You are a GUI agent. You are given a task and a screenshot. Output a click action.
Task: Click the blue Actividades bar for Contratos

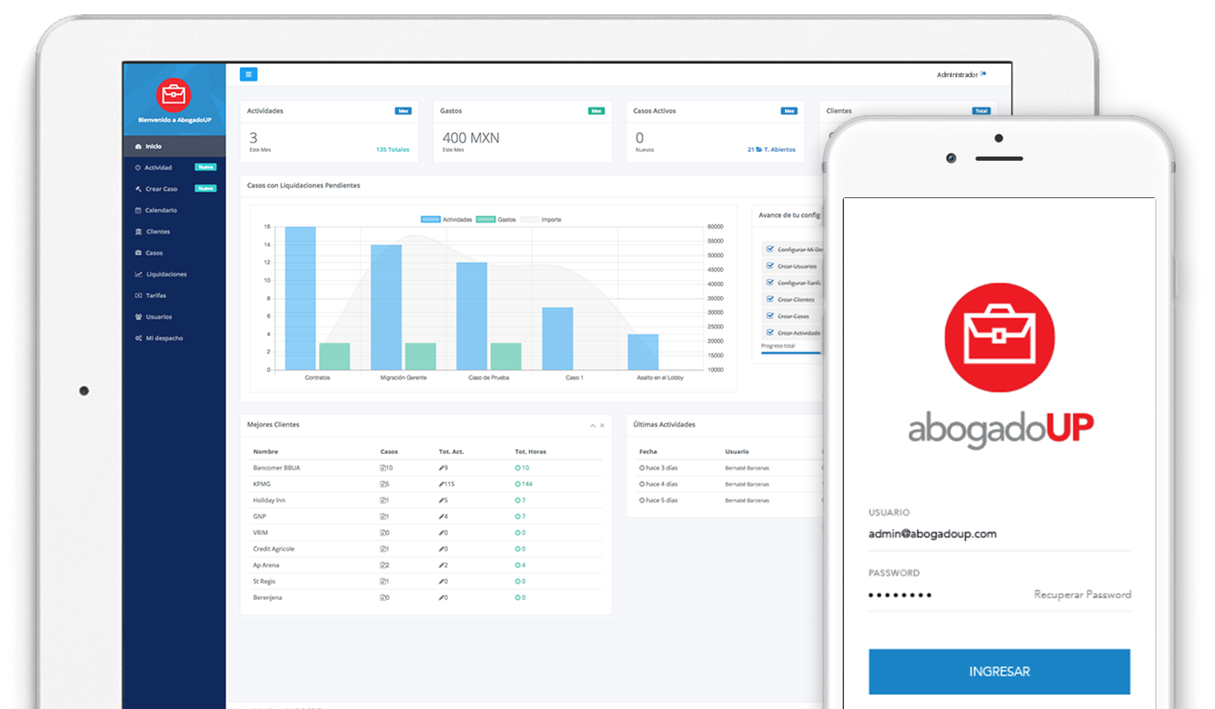pos(300,298)
